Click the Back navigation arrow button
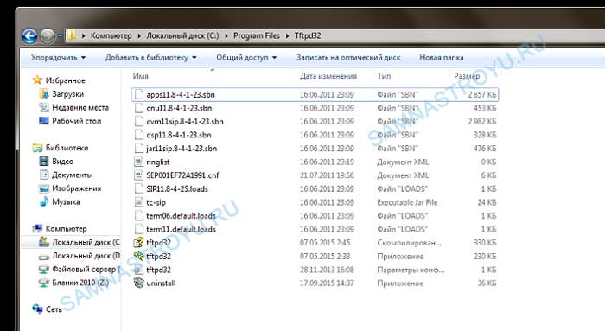Image resolution: width=605 pixels, height=331 pixels. pos(29,36)
